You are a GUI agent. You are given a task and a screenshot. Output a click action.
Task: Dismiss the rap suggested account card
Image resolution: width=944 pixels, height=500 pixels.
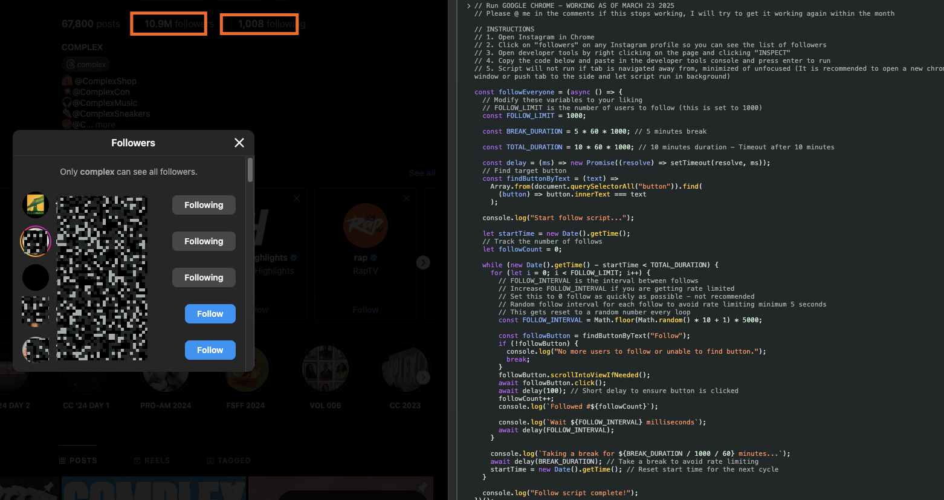click(x=407, y=198)
